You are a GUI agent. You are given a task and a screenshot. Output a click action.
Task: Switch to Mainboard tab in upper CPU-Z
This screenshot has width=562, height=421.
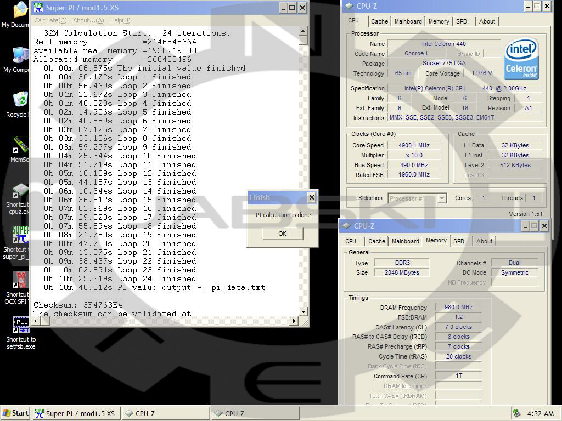(408, 21)
